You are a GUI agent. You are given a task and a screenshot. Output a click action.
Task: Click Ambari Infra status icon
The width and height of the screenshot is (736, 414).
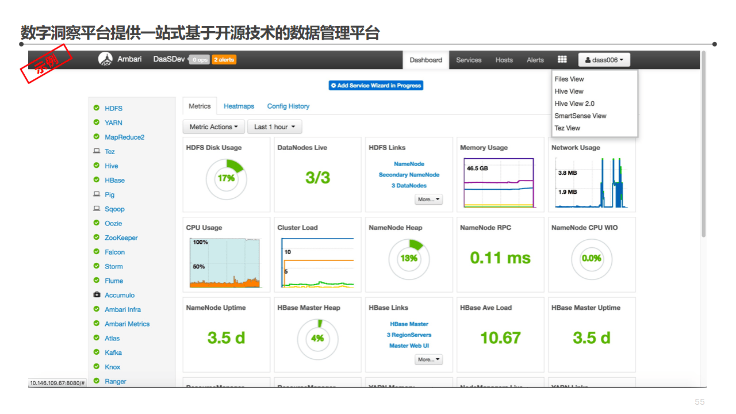[97, 309]
